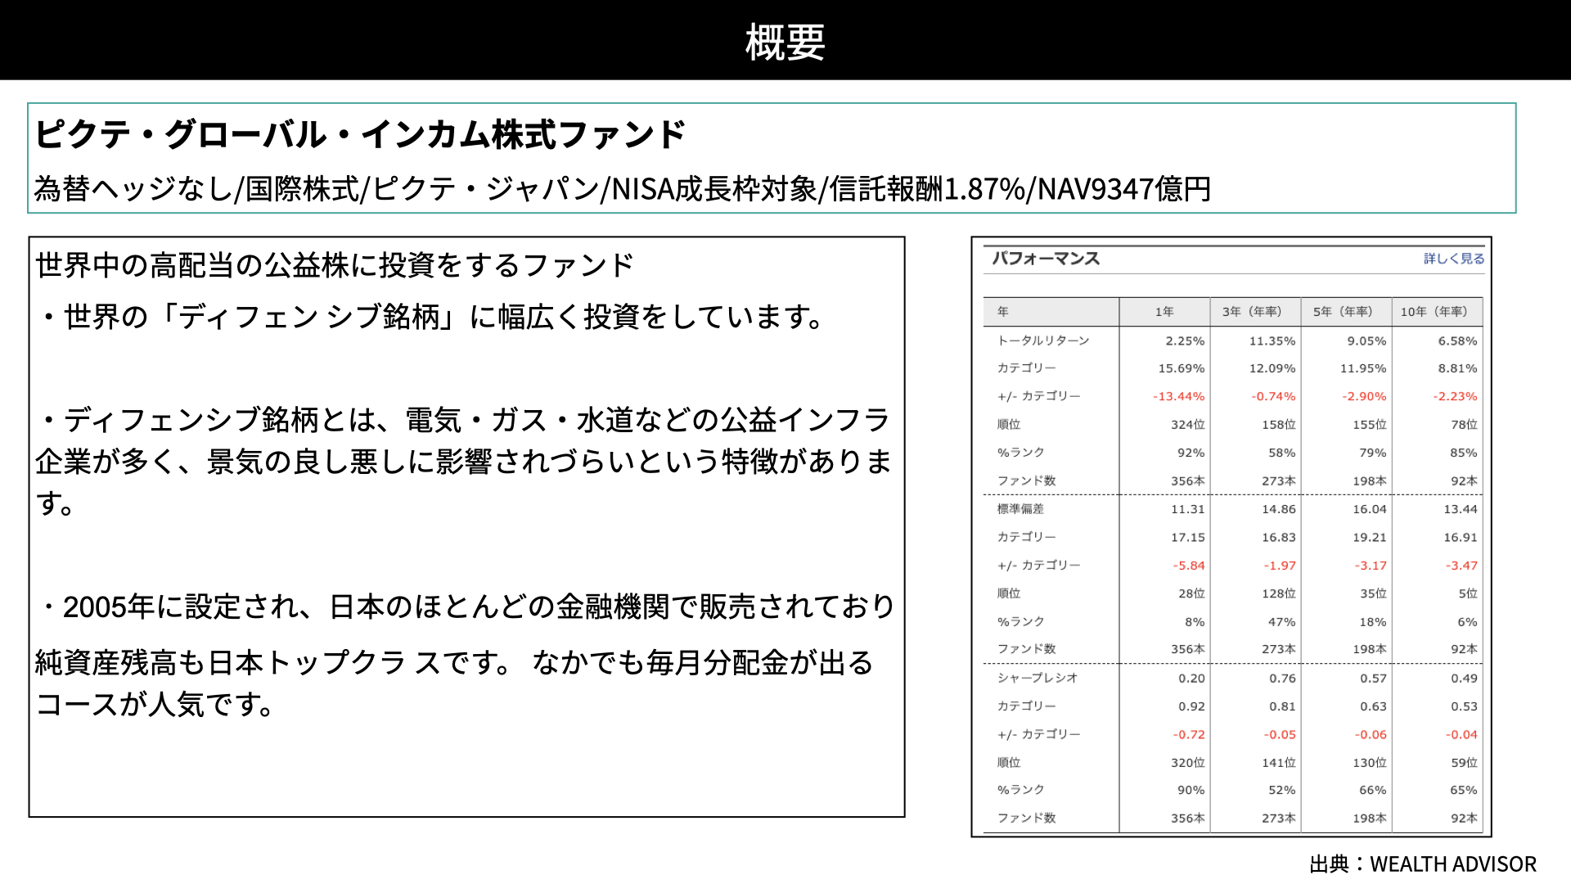Click the red -3.47 value
The width and height of the screenshot is (1571, 884).
coord(1461,566)
